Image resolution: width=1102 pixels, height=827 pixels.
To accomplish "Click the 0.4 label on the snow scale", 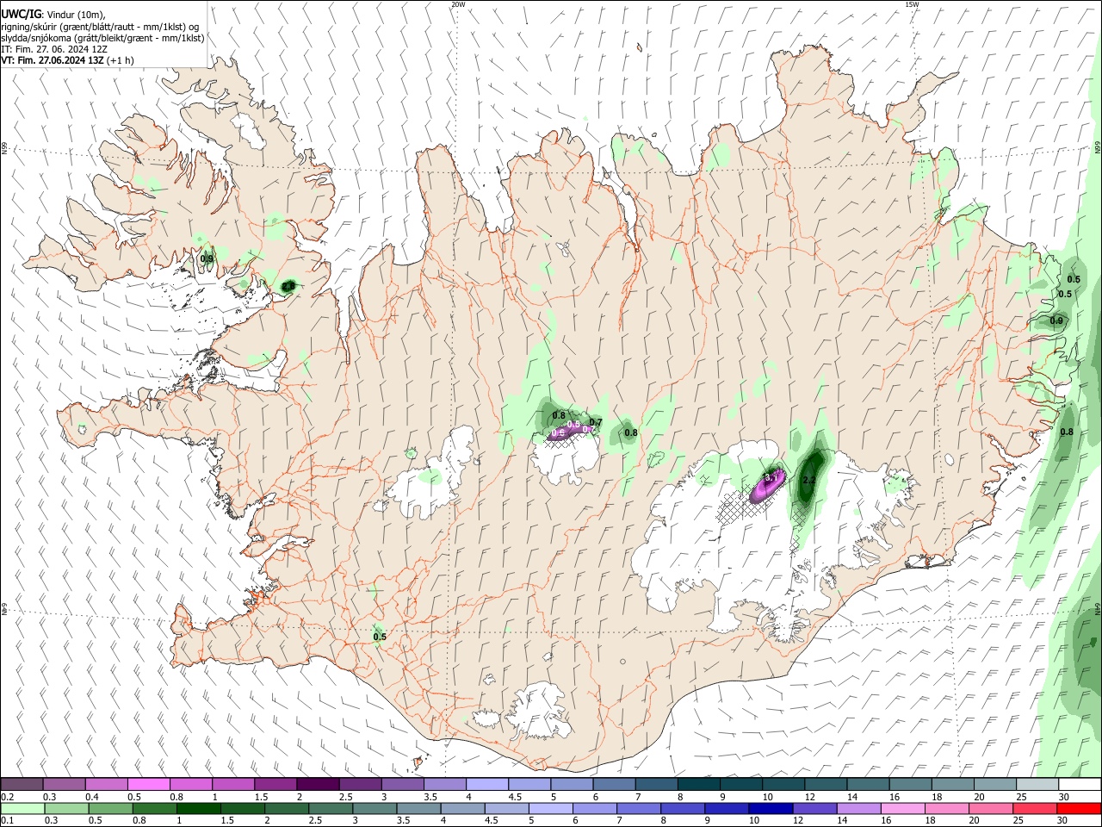I will [92, 797].
